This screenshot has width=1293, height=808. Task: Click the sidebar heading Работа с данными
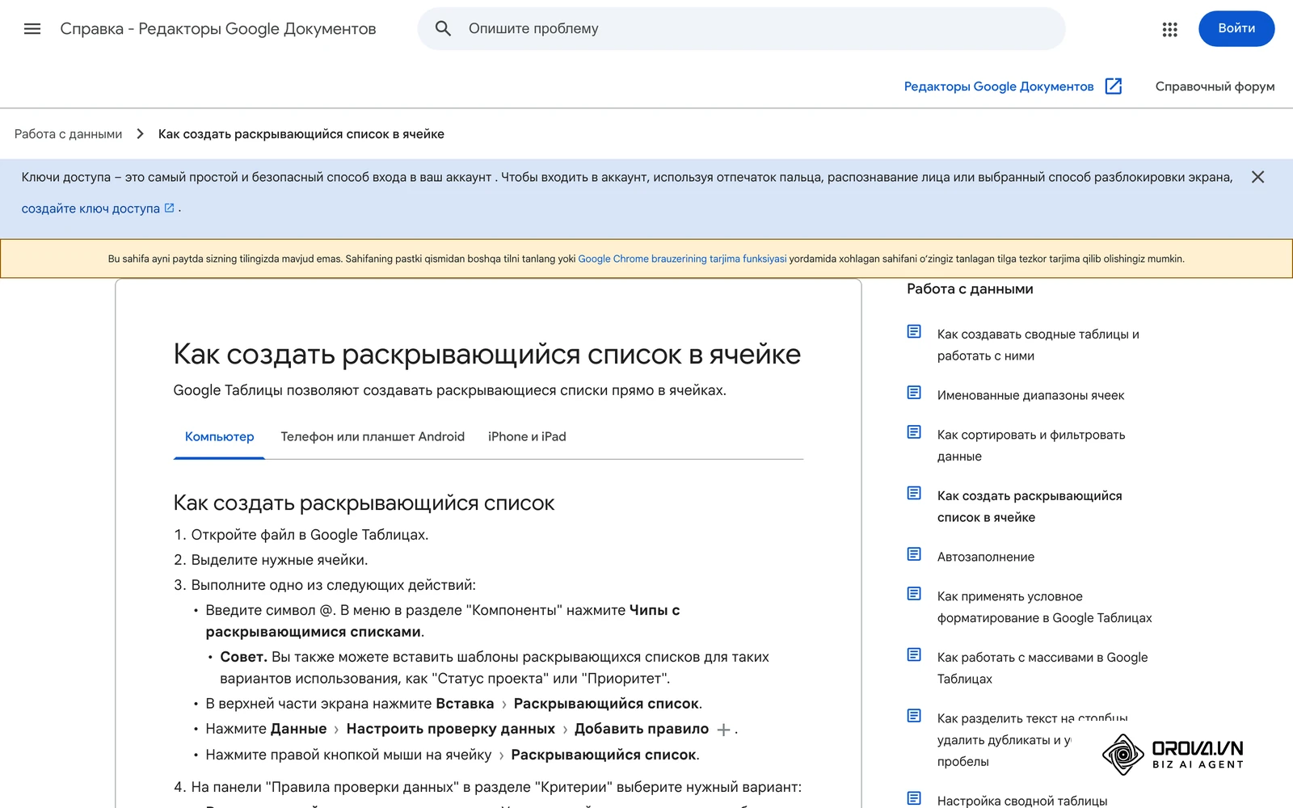click(x=970, y=289)
